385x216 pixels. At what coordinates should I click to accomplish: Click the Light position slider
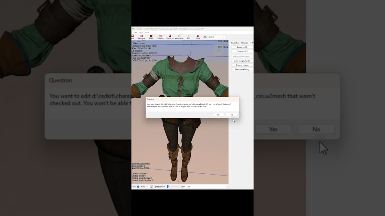click(x=168, y=187)
